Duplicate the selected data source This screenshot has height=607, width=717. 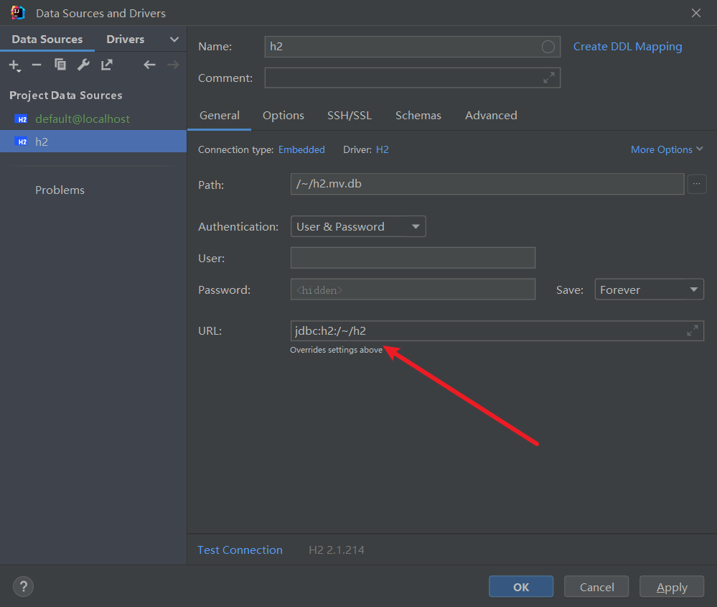point(60,65)
